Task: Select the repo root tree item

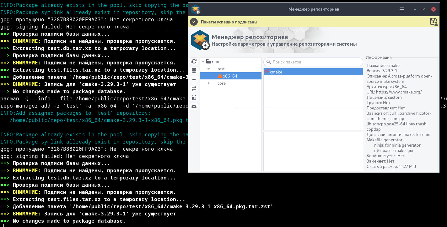Action: (216, 62)
